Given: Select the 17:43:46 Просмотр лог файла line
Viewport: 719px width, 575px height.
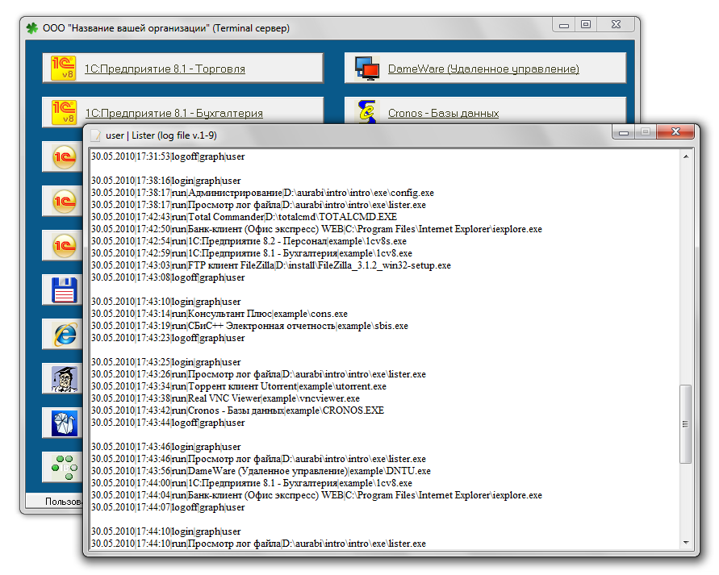Looking at the screenshot, I should (x=258, y=459).
